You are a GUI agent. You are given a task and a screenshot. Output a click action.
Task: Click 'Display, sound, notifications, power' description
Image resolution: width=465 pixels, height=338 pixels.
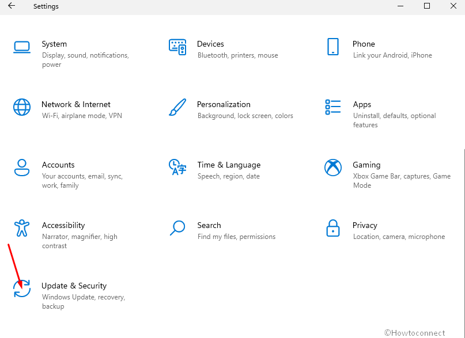click(85, 60)
